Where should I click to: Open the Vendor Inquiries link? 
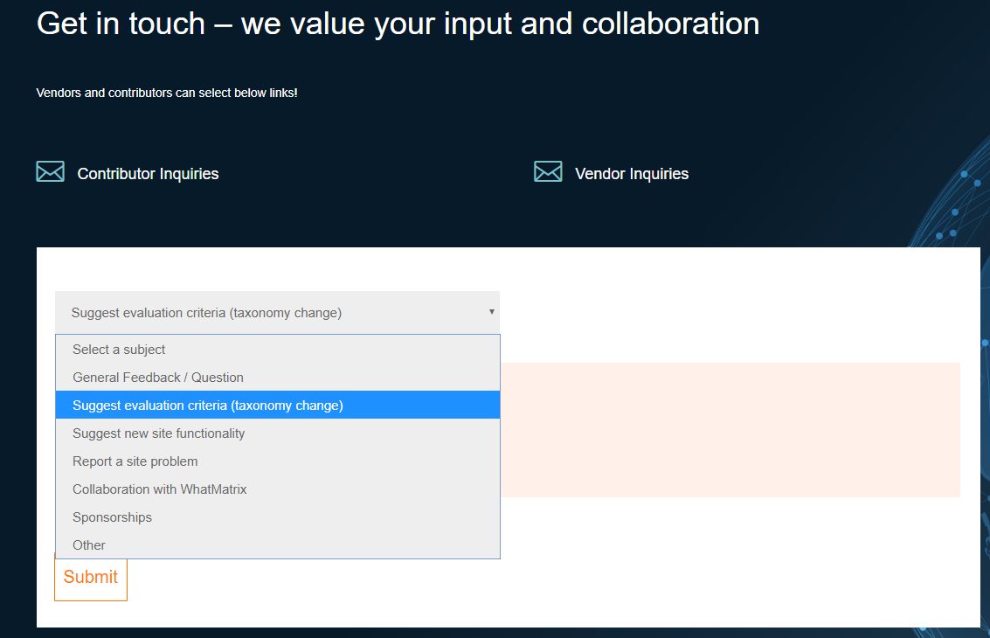pyautogui.click(x=631, y=174)
